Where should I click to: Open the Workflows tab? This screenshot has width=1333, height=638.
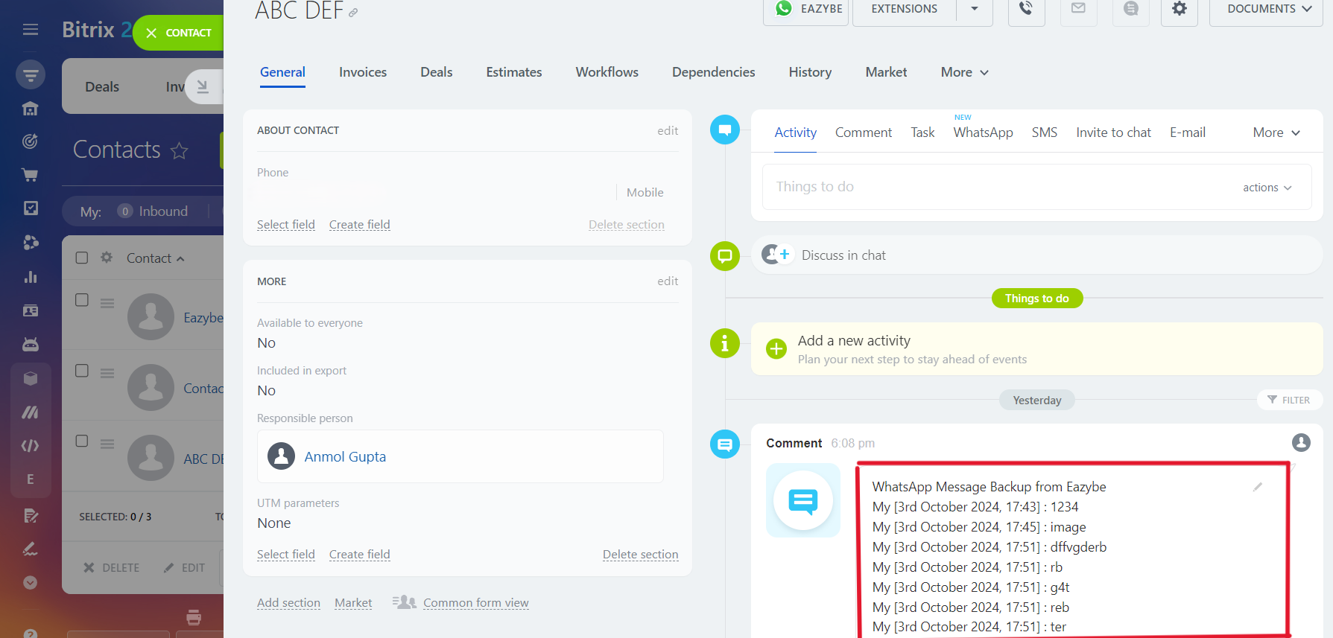point(607,72)
